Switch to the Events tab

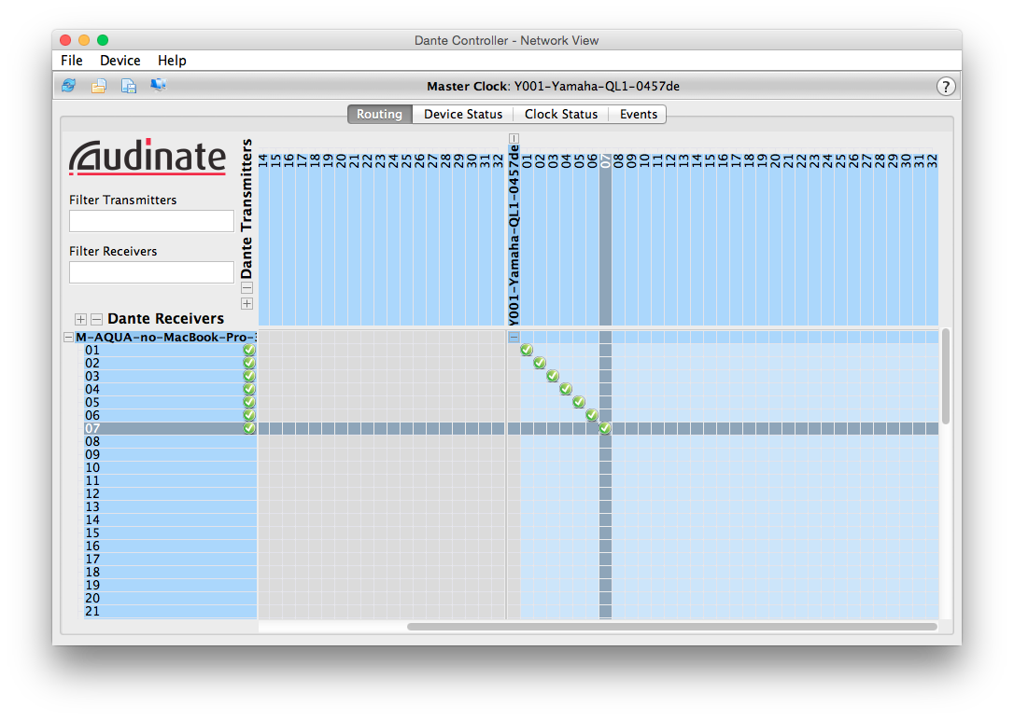pos(639,115)
